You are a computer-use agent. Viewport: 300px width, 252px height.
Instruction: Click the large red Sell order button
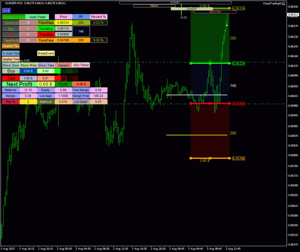click(11, 78)
